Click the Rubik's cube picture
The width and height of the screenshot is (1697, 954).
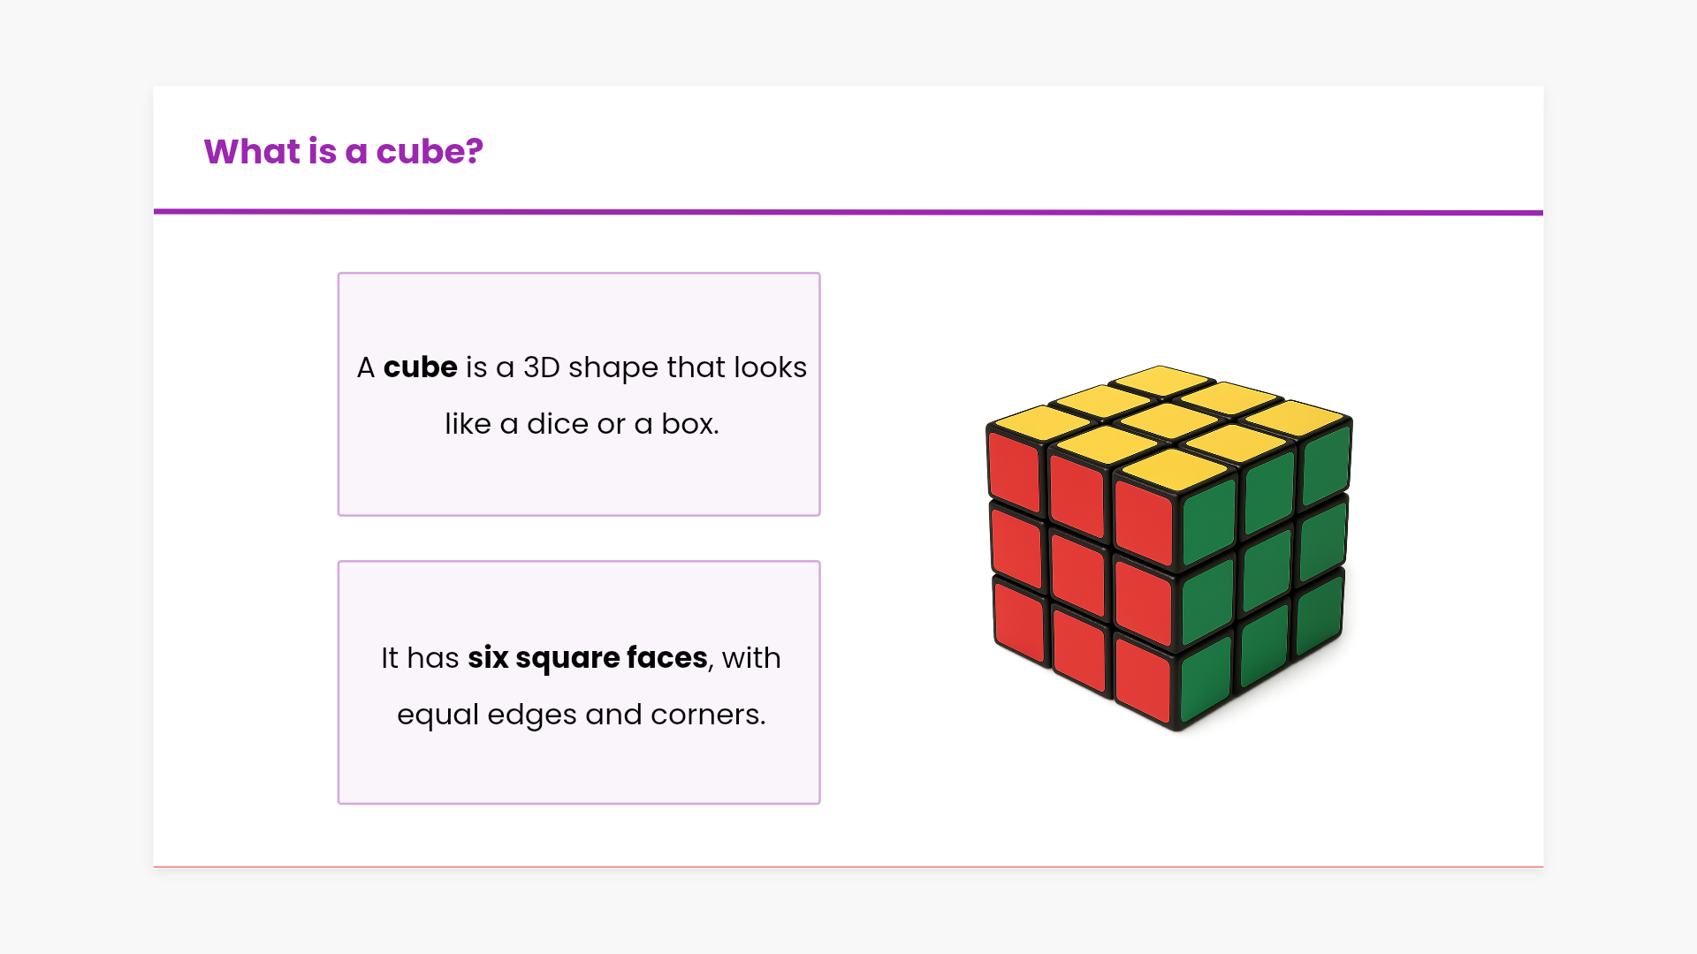point(1168,548)
